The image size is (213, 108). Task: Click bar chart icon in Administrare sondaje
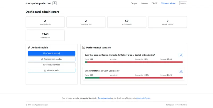tap(42, 59)
